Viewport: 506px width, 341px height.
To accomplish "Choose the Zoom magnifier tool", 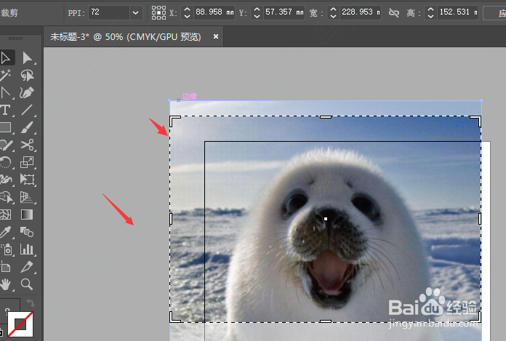I will point(27,284).
